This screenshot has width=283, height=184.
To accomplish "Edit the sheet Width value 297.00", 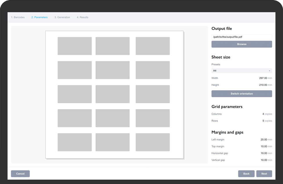I will pyautogui.click(x=263, y=78).
